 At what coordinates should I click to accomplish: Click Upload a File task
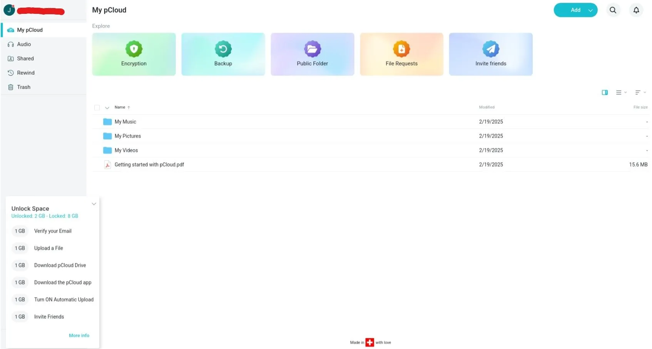[48, 248]
